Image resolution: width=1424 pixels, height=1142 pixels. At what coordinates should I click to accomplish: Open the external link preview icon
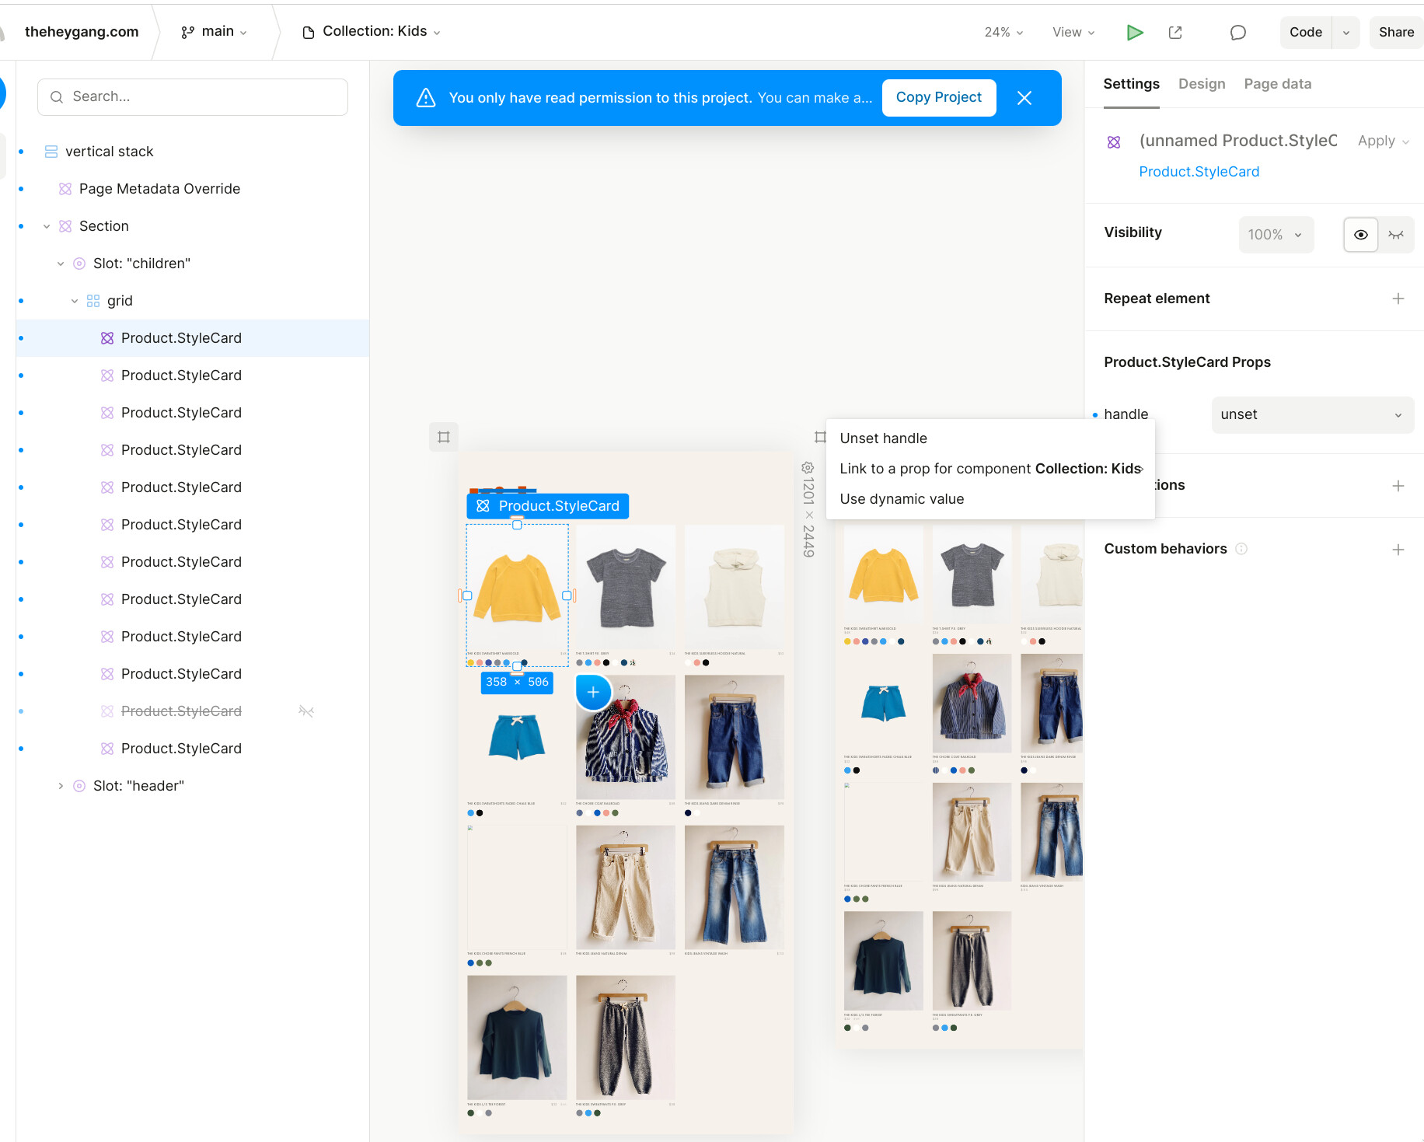point(1175,32)
